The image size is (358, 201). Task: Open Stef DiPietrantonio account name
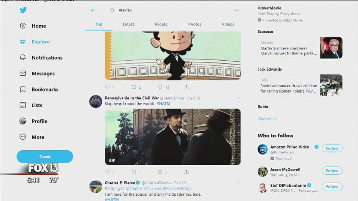pyautogui.click(x=288, y=186)
